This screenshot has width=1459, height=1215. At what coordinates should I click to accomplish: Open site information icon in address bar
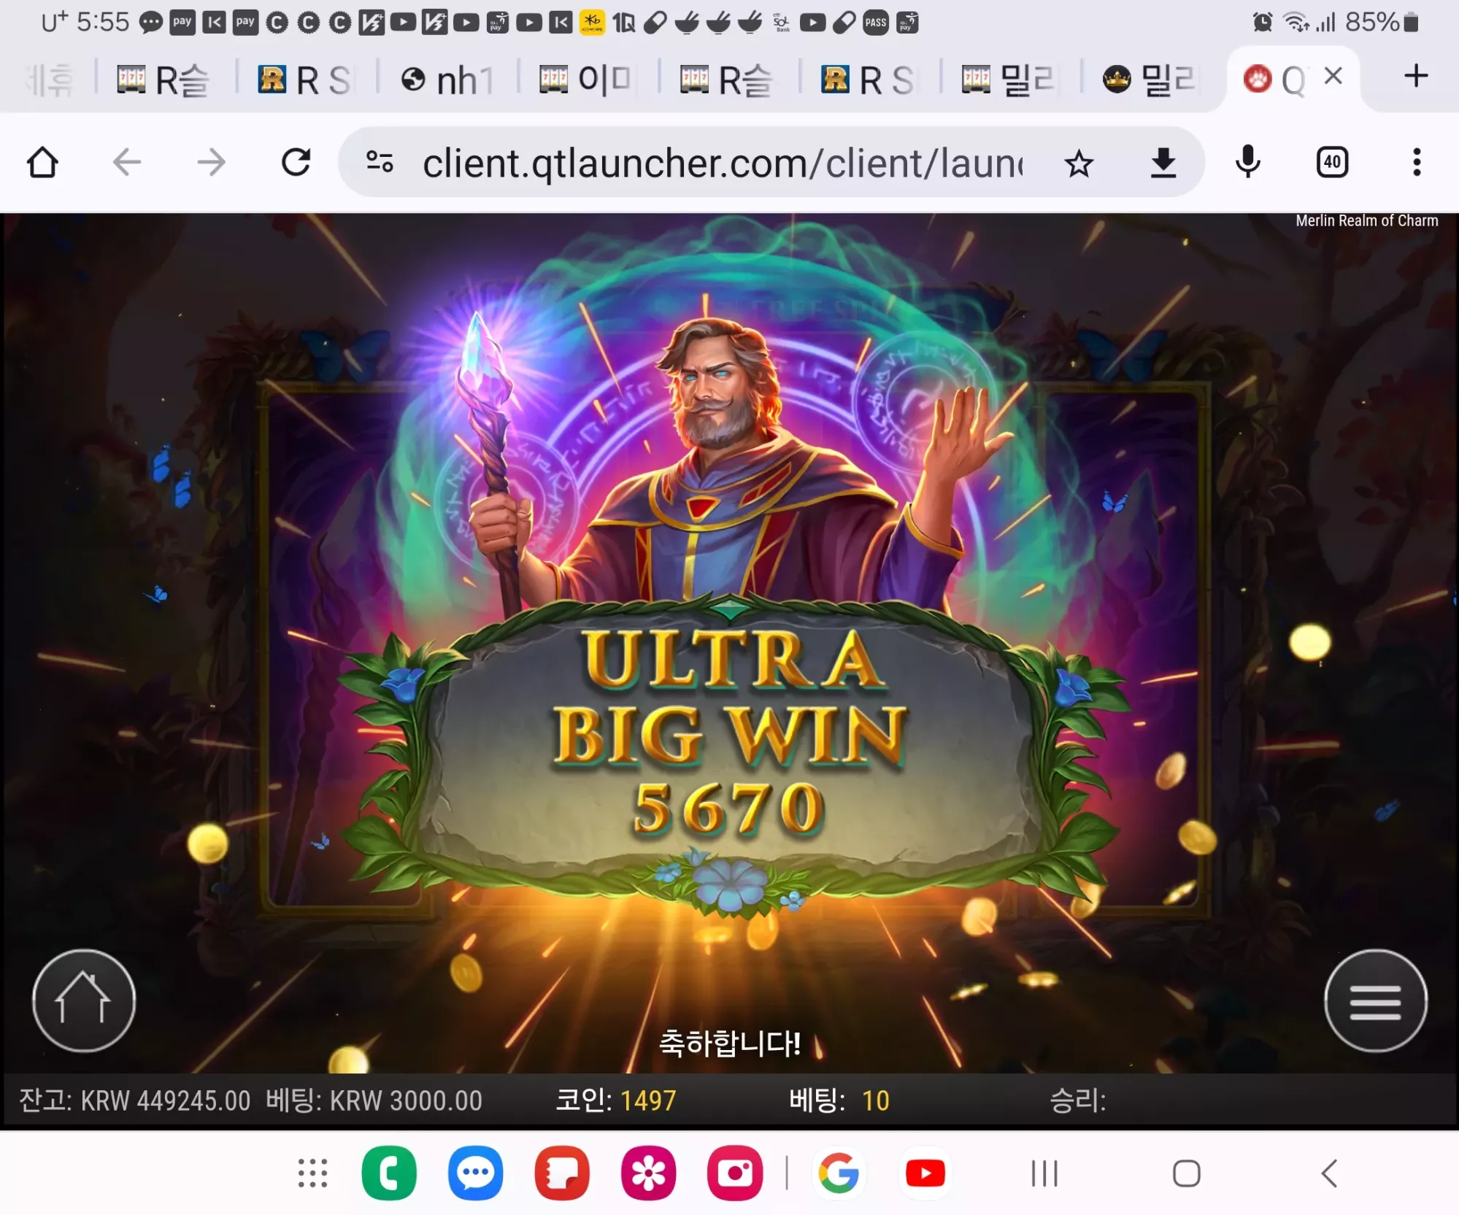tap(380, 162)
